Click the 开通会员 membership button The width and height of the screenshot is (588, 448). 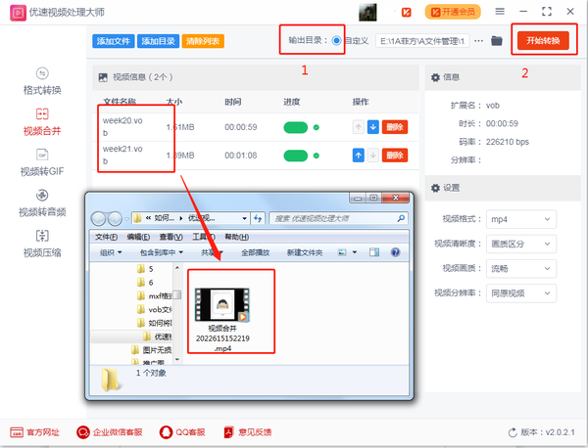click(453, 12)
